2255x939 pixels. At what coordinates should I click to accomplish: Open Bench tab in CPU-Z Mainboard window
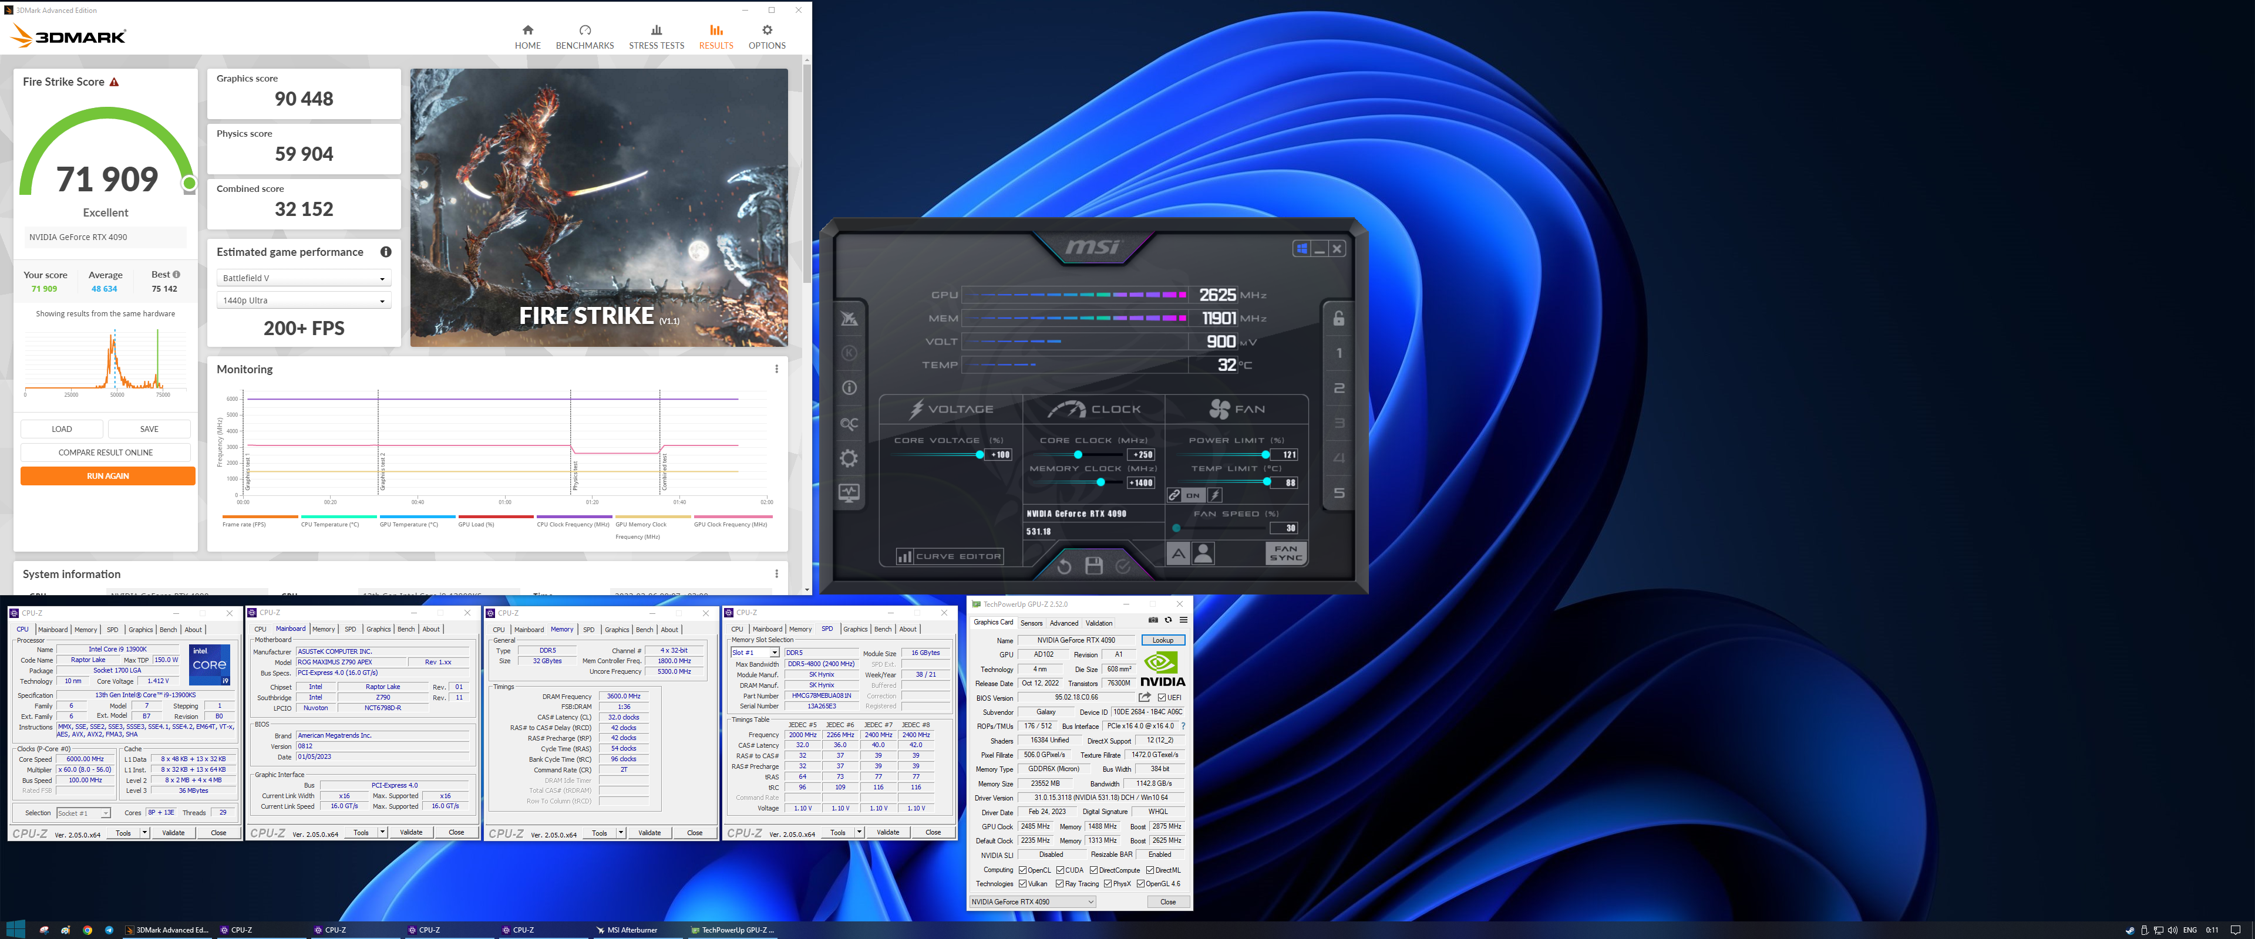coord(406,629)
